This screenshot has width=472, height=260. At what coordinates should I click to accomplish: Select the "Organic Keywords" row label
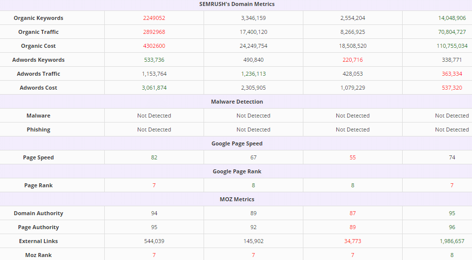tap(38, 18)
